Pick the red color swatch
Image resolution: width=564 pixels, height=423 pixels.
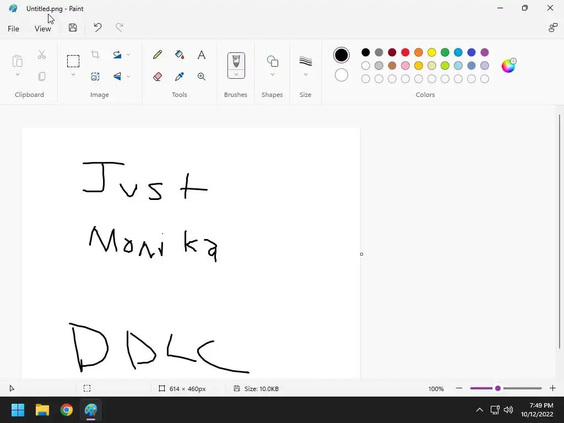coord(405,52)
